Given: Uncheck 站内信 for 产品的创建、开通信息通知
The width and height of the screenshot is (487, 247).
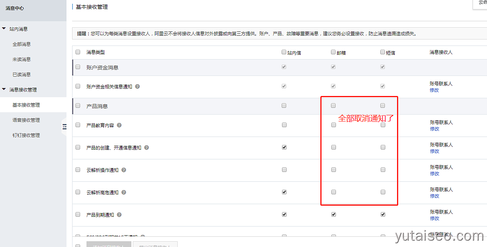Looking at the screenshot, I should point(284,147).
